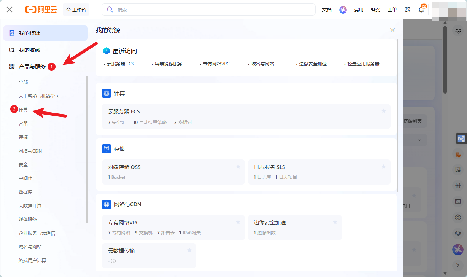Viewport: 467px width, 277px height.
Task: Open the 费用 menu
Action: (359, 10)
